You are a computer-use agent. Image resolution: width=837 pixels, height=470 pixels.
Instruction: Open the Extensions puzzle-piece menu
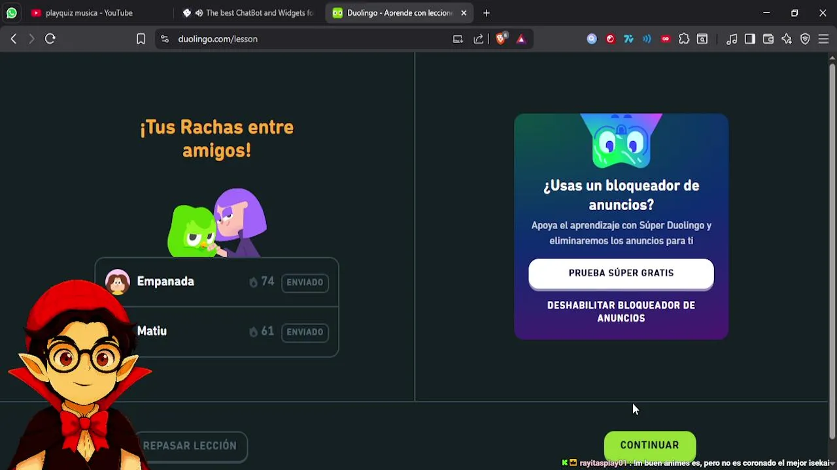[684, 39]
